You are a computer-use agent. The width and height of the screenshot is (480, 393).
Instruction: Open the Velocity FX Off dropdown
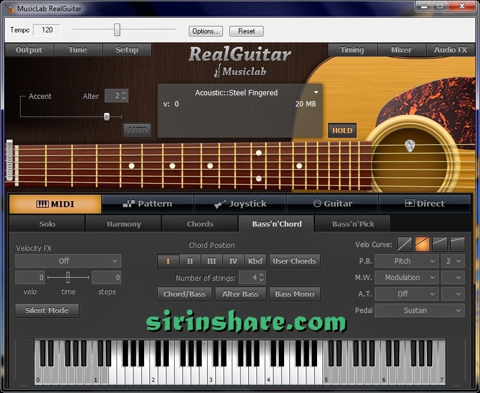pos(68,261)
